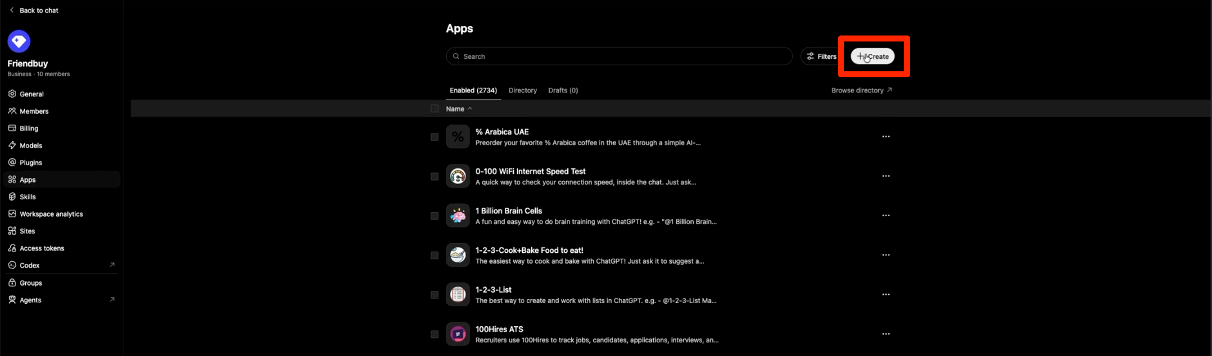Viewport: 1212px width, 356px height.
Task: Open the Skills section in sidebar
Action: [62, 196]
